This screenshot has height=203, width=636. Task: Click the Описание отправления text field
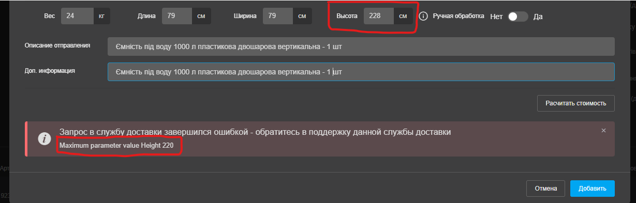pyautogui.click(x=361, y=46)
